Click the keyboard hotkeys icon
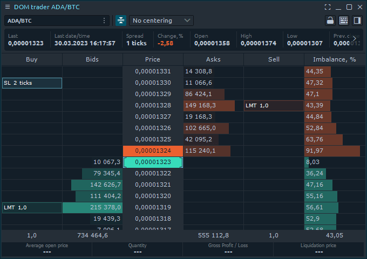The width and height of the screenshot is (367, 259). 344,21
